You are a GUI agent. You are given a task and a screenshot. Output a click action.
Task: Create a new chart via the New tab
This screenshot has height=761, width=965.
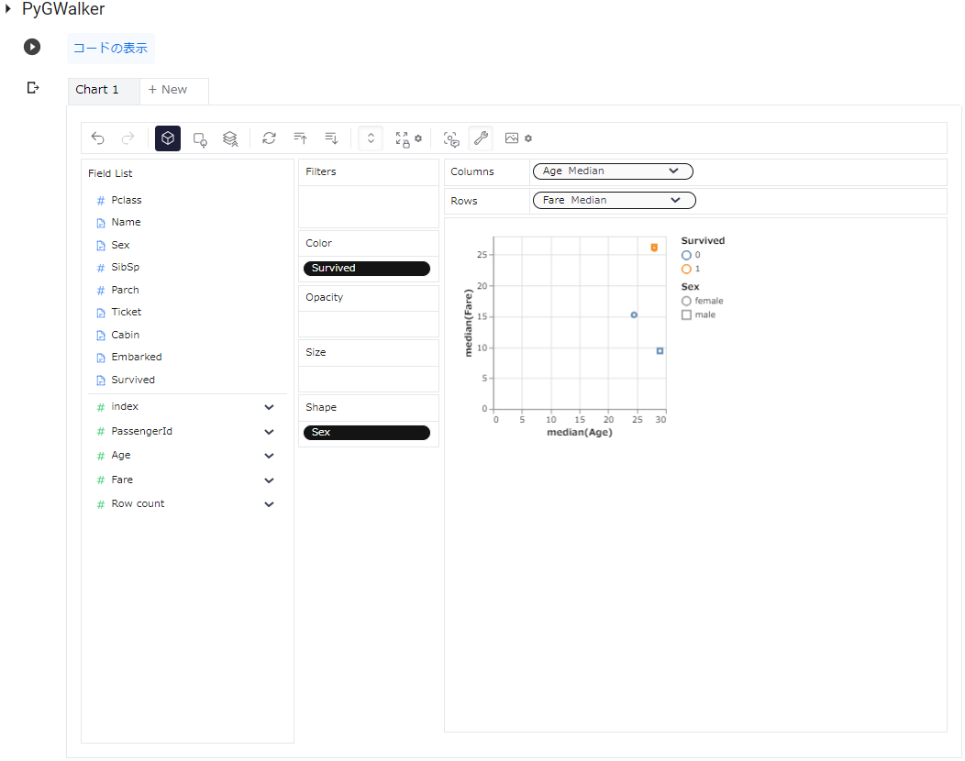click(x=166, y=90)
